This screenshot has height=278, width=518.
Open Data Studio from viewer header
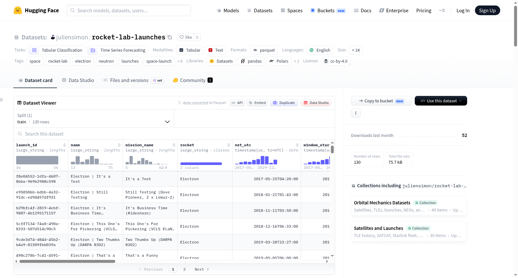click(x=316, y=103)
